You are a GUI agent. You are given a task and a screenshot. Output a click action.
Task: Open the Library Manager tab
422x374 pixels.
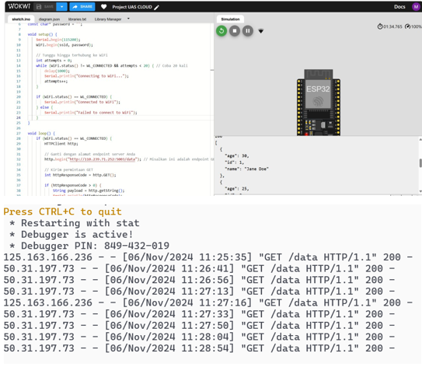pyautogui.click(x=108, y=19)
